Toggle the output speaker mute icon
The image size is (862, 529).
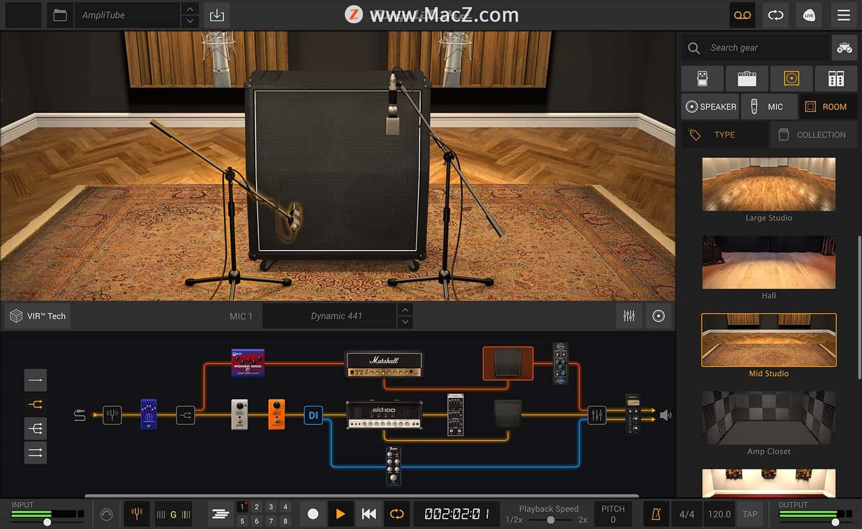[665, 415]
